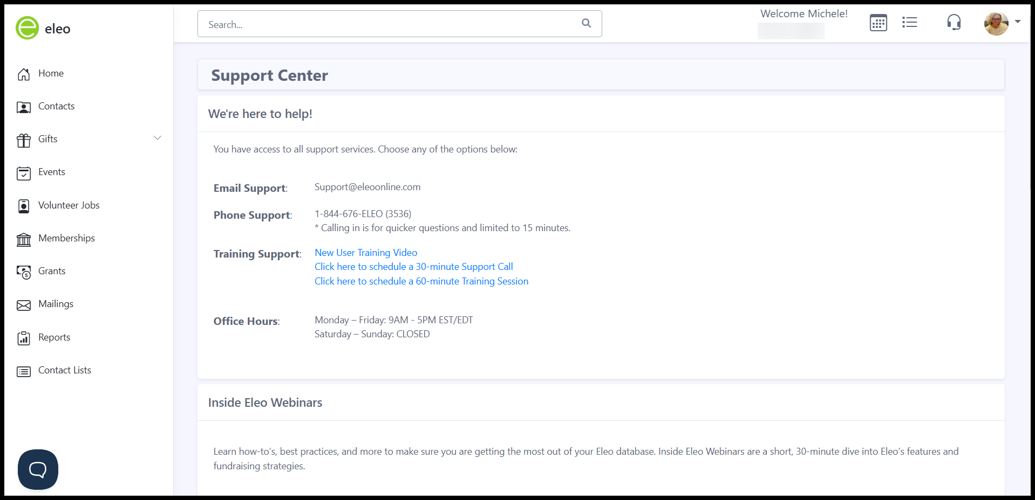The image size is (1035, 500).
Task: Open the New User Training Video link
Action: coord(366,253)
